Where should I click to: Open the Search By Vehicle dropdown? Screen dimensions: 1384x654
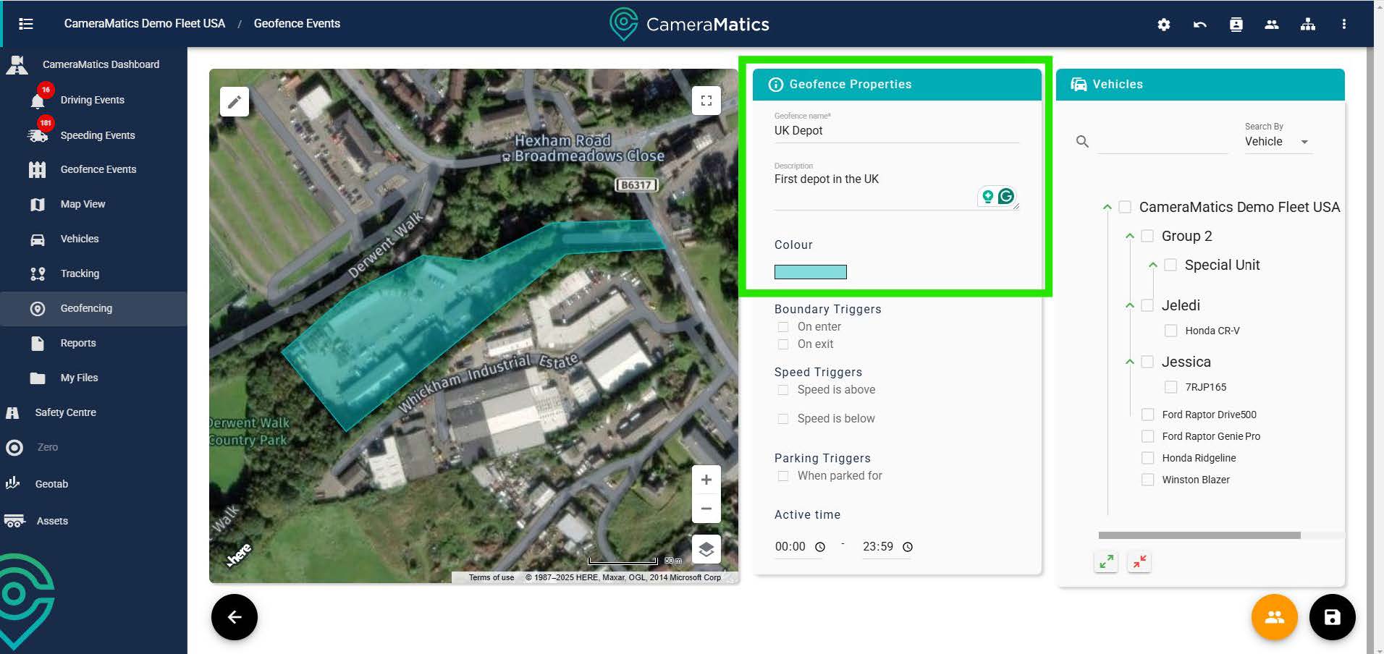pos(1278,142)
